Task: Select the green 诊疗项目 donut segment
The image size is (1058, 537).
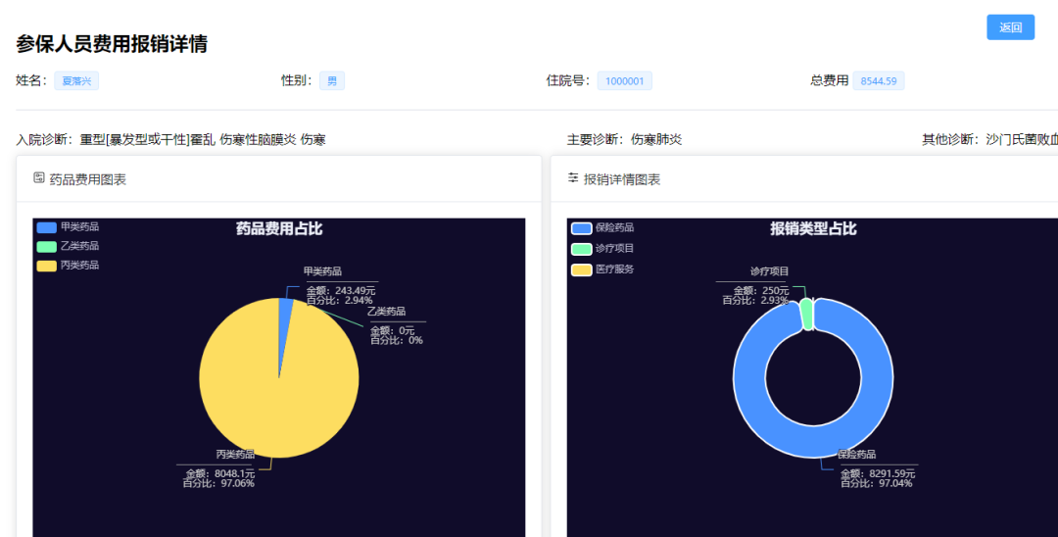Action: pyautogui.click(x=806, y=314)
